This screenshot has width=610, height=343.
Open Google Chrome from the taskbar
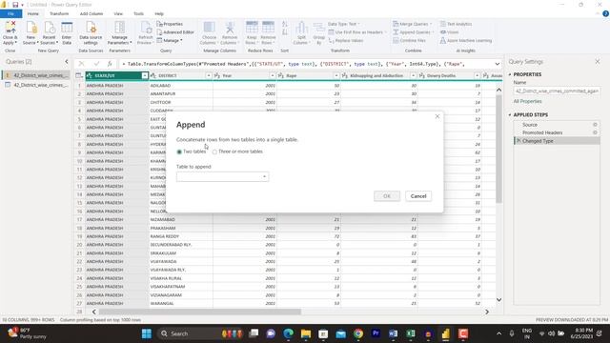(358, 333)
